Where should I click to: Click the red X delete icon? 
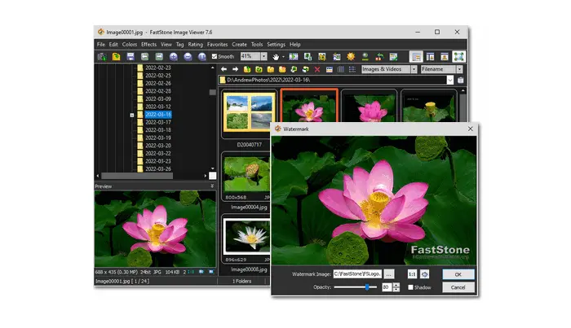pos(317,70)
